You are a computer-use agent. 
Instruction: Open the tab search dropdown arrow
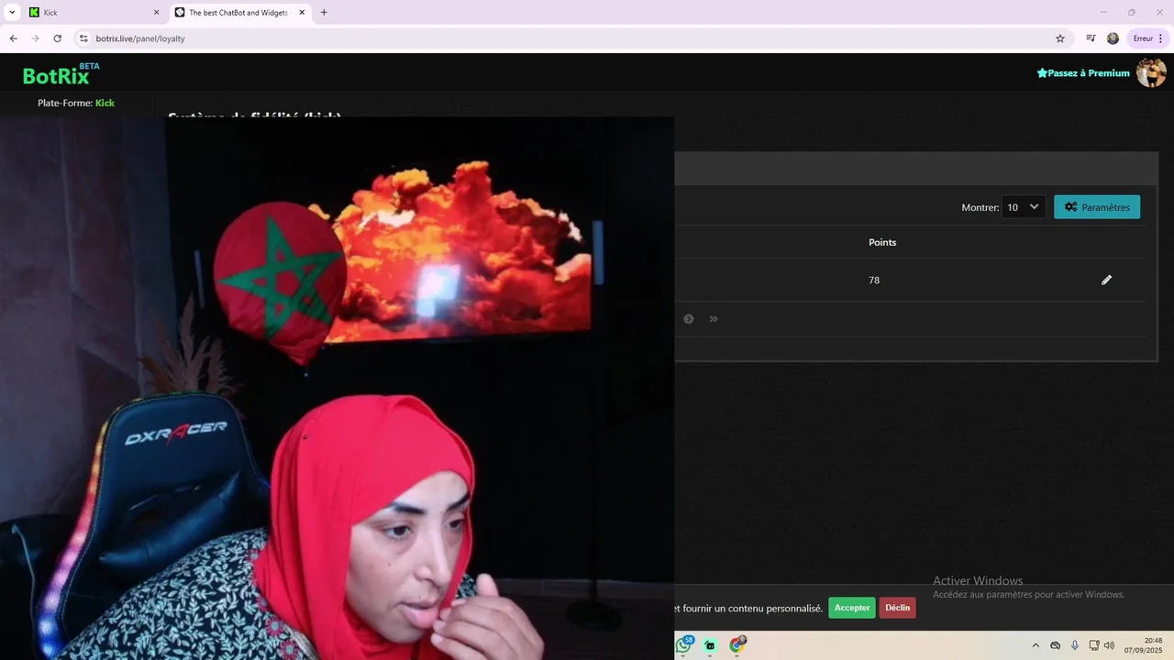12,13
